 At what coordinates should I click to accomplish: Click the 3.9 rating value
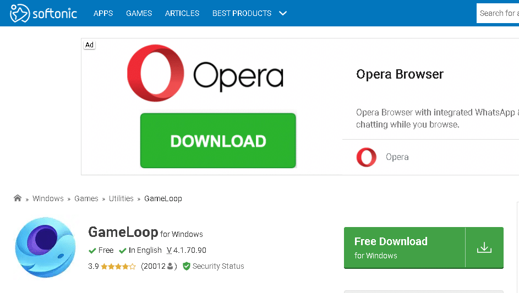tap(94, 266)
